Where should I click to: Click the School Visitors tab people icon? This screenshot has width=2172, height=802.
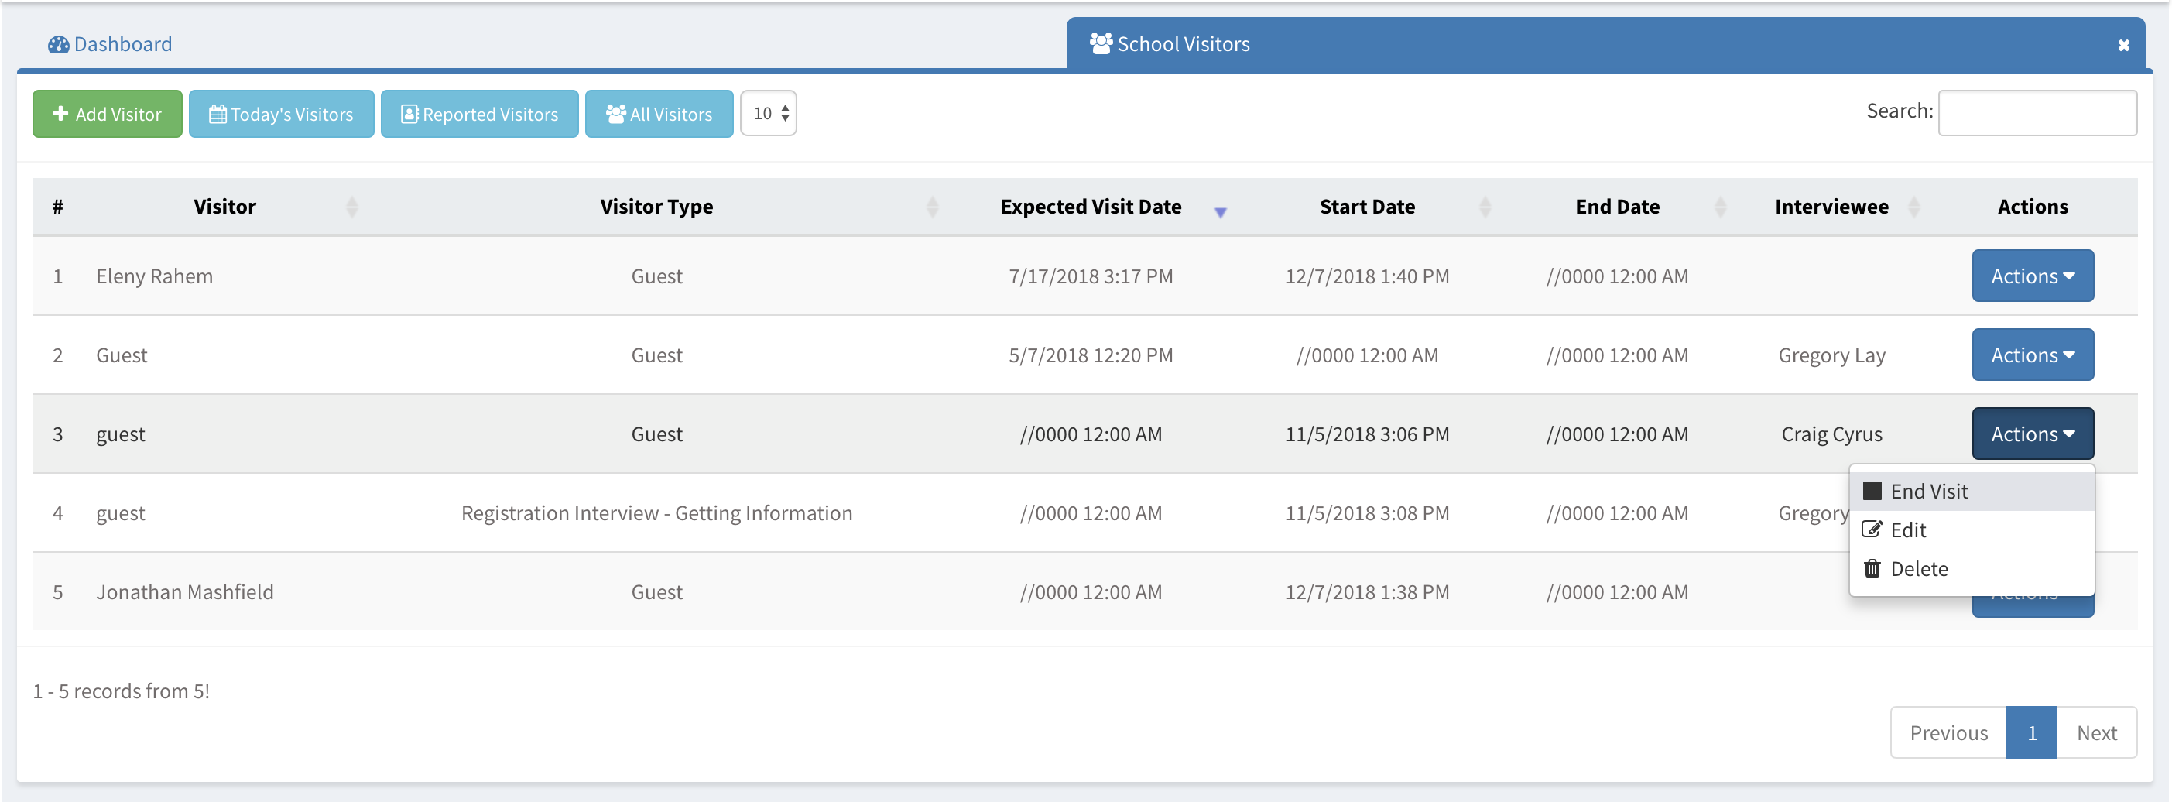click(1101, 43)
